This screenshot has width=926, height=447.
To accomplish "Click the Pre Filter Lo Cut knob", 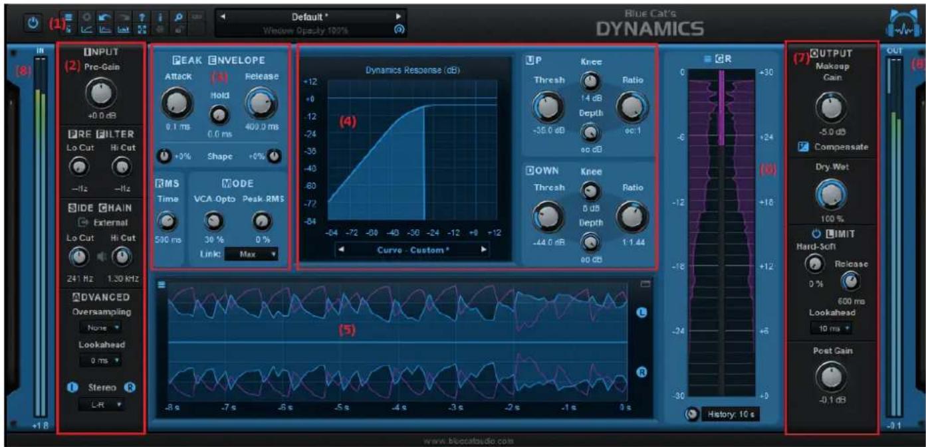I will coord(79,165).
